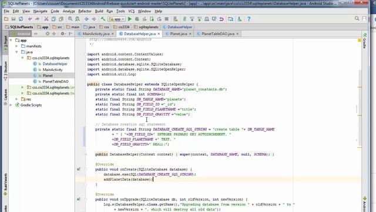Click the project panel settings gear
This screenshot has width=376, height=212.
coord(63,34)
